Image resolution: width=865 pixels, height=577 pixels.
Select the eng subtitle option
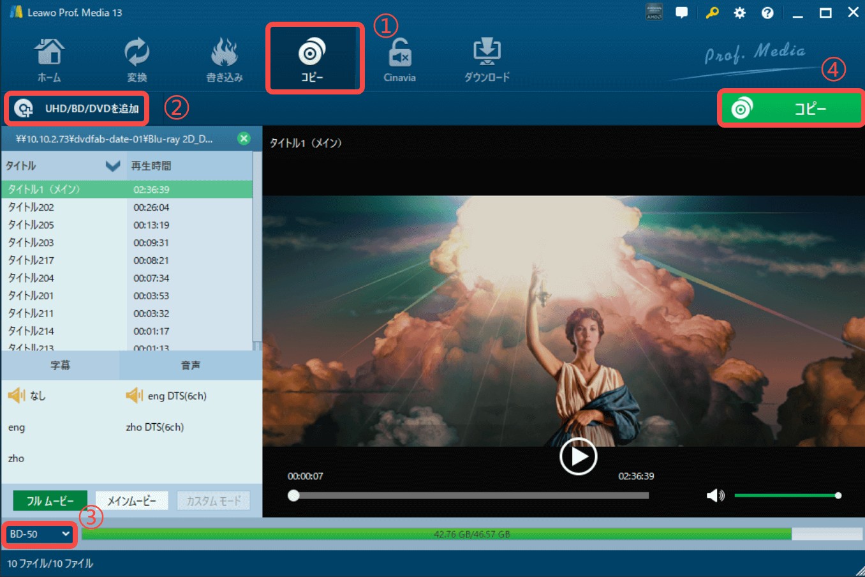coord(17,428)
